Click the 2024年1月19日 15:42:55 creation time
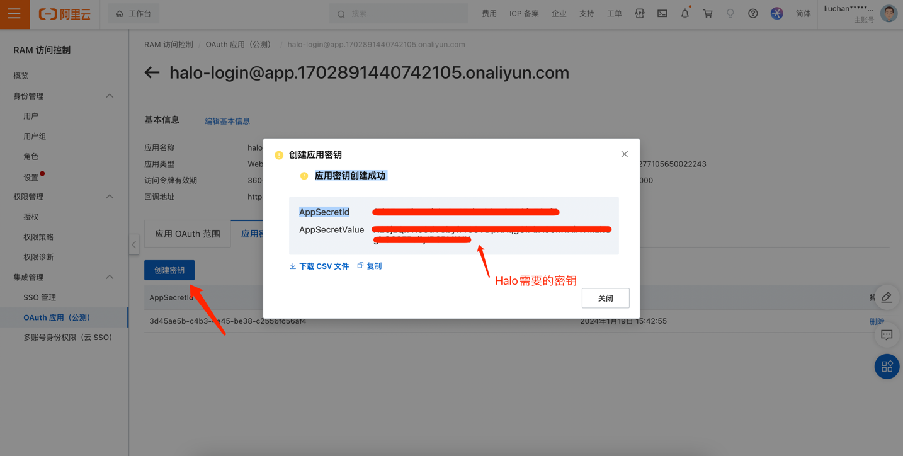The width and height of the screenshot is (903, 456). 623,321
